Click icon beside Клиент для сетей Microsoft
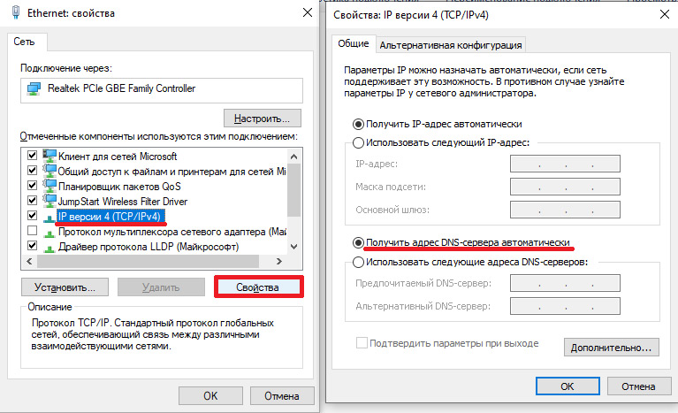Image resolution: width=678 pixels, height=413 pixels. [x=50, y=156]
